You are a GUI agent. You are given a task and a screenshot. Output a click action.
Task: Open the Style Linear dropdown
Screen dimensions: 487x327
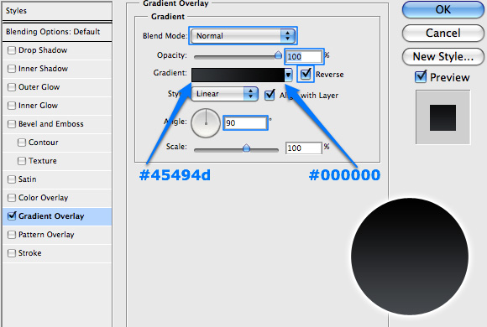coord(224,94)
